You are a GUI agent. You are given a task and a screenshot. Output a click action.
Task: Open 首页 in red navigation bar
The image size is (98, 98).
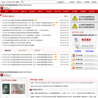pos(7,11)
